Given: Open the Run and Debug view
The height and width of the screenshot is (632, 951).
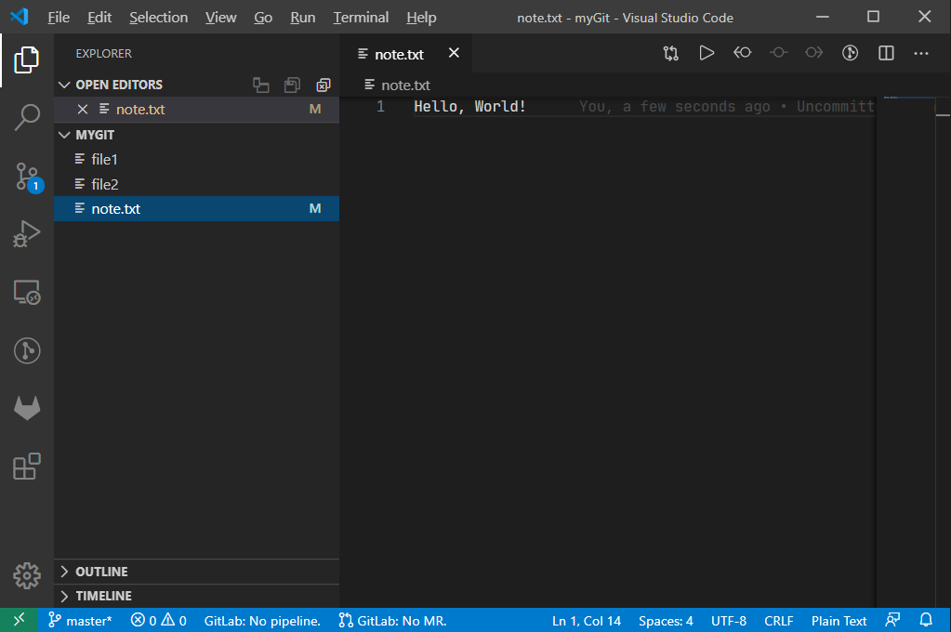Looking at the screenshot, I should point(27,234).
